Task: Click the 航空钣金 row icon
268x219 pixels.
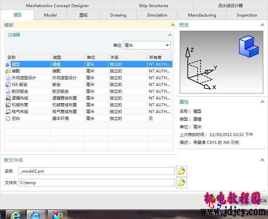Action: pos(8,91)
